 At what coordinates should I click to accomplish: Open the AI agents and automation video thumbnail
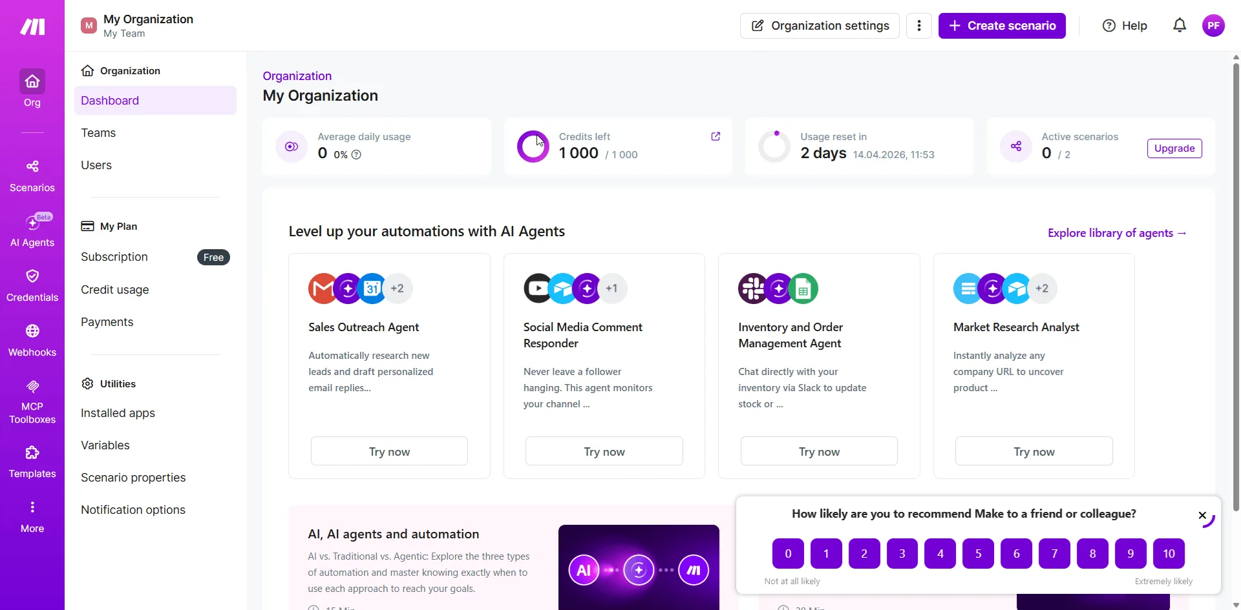639,567
